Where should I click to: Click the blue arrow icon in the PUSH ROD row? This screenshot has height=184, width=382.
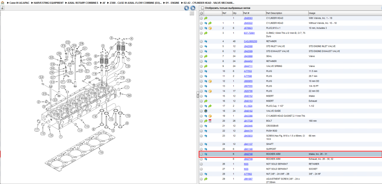[x=206, y=131]
